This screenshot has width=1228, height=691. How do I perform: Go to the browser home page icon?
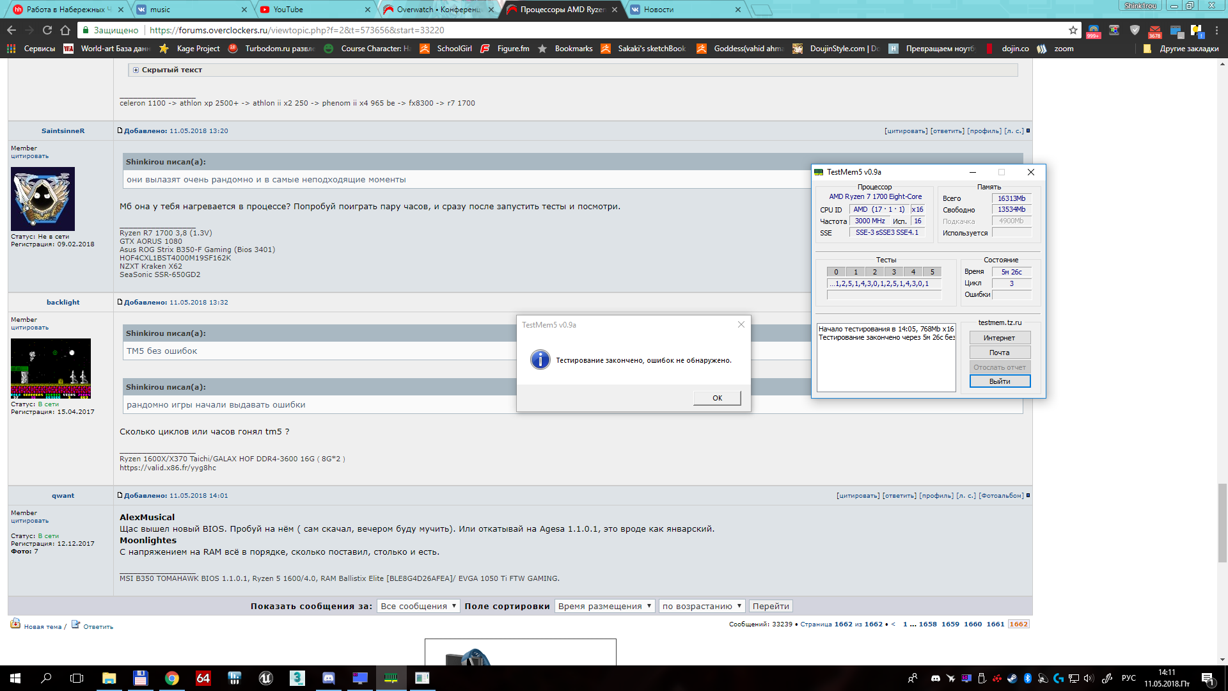coord(65,30)
